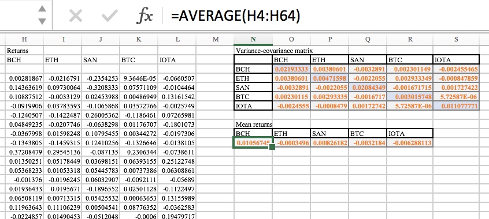This screenshot has width=489, height=219.
Task: Select column header P
Action: click(x=329, y=39)
